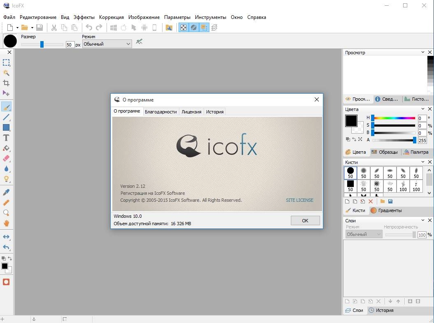Image resolution: width=434 pixels, height=323 pixels.
Task: Click the Save diskette toolbar icon
Action: coord(39,28)
